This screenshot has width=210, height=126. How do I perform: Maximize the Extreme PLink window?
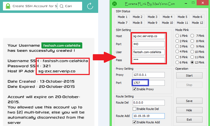point(193,3)
